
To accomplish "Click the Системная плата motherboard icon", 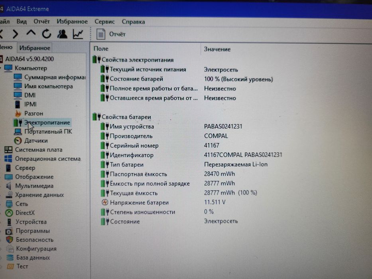I will coord(8,150).
